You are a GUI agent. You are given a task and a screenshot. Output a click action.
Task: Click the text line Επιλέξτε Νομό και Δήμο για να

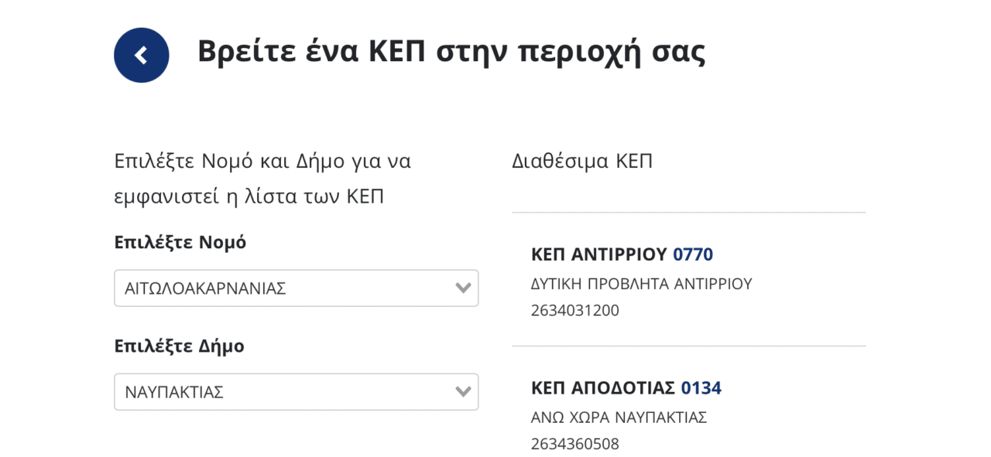[262, 162]
